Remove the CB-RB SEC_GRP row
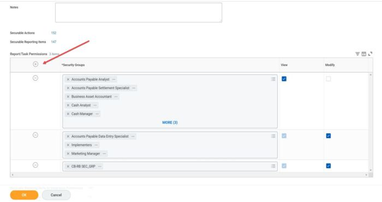Screen dimensions: 382x202 click(x=35, y=165)
